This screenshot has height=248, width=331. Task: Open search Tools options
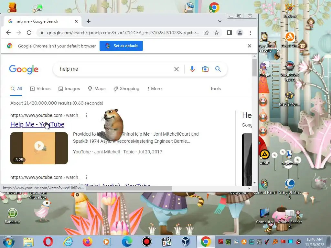(x=215, y=89)
